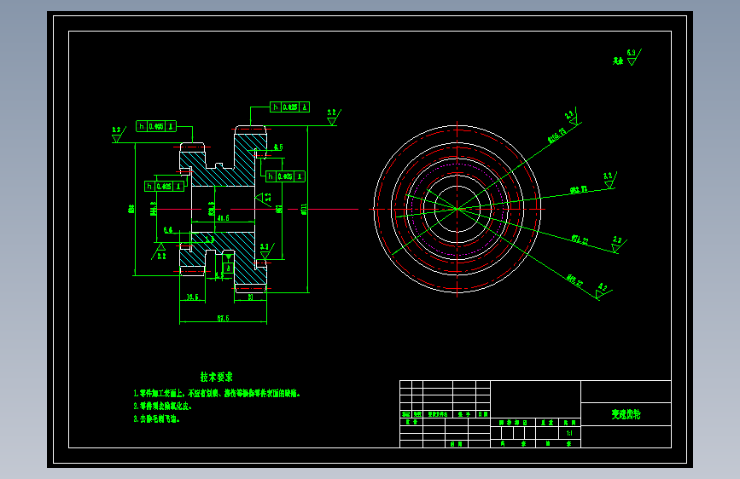Select the ø111 vertical diameter dimension
This screenshot has width=740, height=479.
[304, 209]
